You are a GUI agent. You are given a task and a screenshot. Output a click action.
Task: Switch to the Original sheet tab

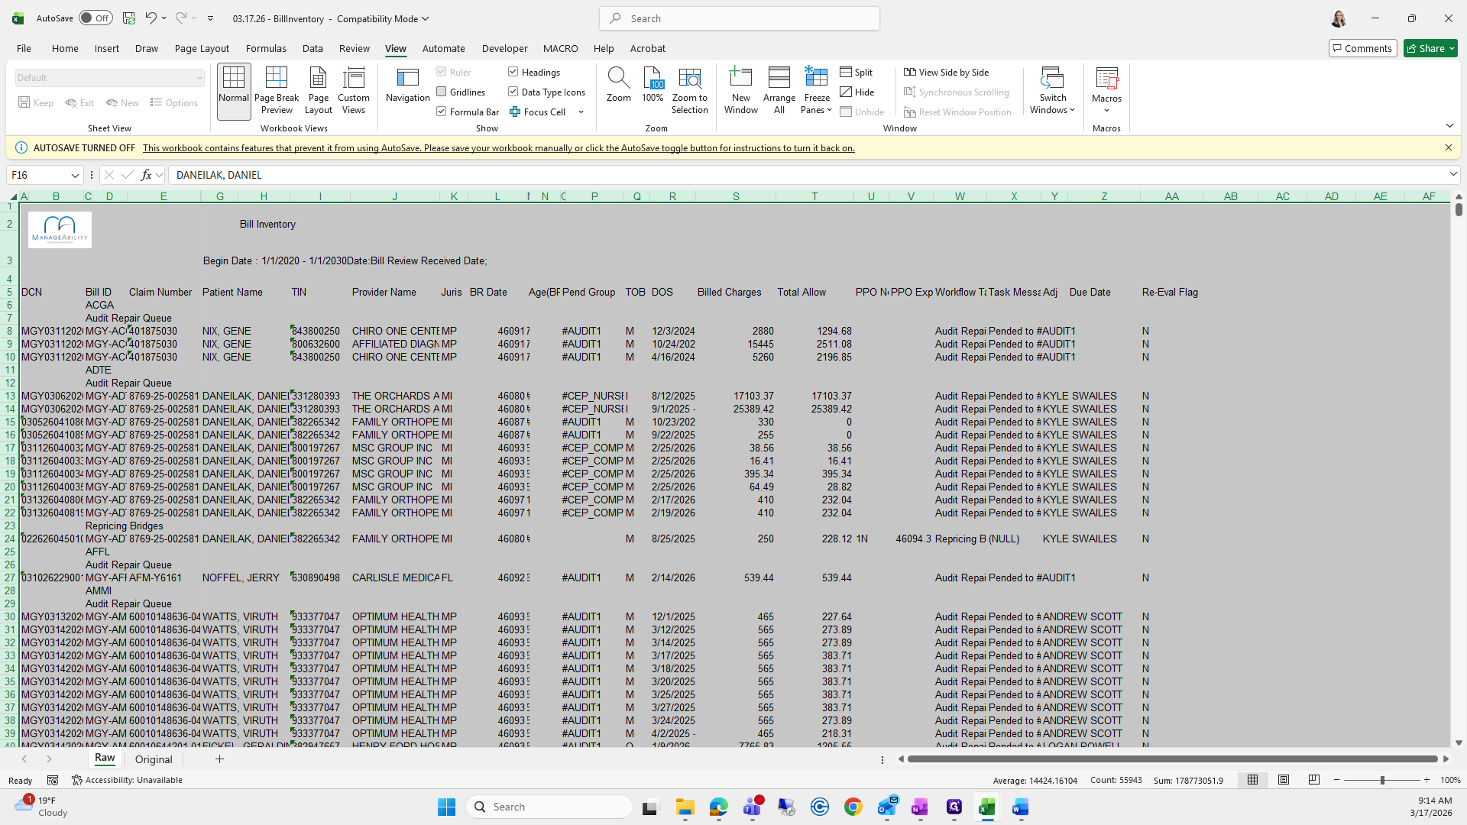[154, 759]
